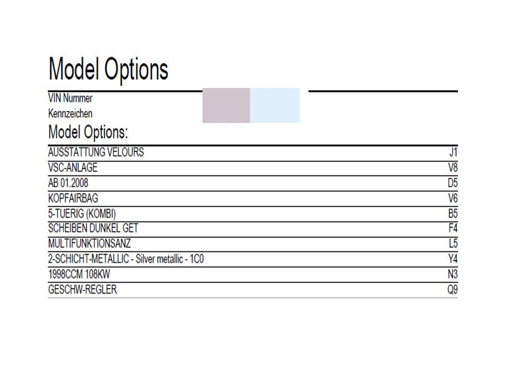This screenshot has height=384, width=512.
Task: Select the 5-TUERIG (KOMBI) row
Action: coord(252,214)
